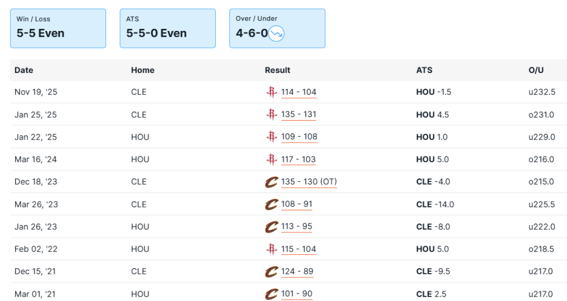The image size is (567, 301).
Task: Open the 117 - 103 game result
Action: 299,159
